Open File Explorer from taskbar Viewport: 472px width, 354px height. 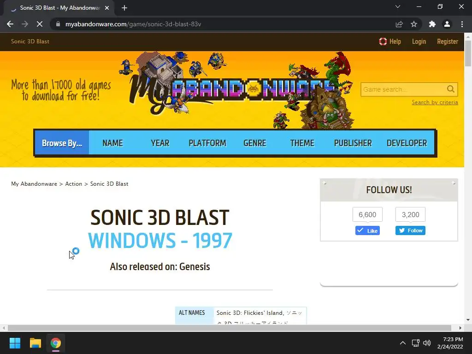(35, 343)
